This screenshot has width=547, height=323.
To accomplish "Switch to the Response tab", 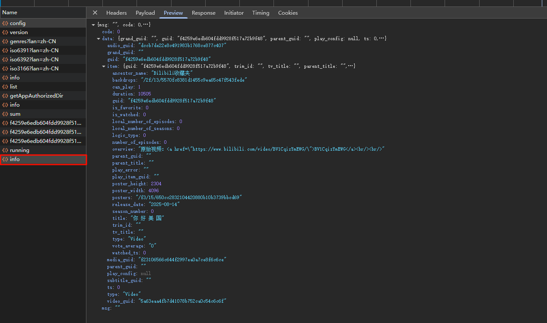I will click(x=204, y=13).
